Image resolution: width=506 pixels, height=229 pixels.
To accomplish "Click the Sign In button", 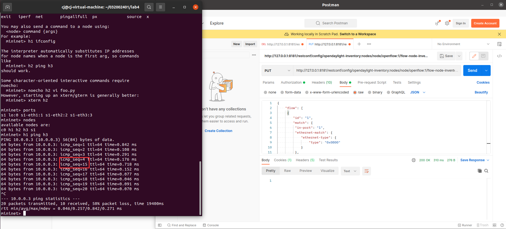I will [461, 23].
